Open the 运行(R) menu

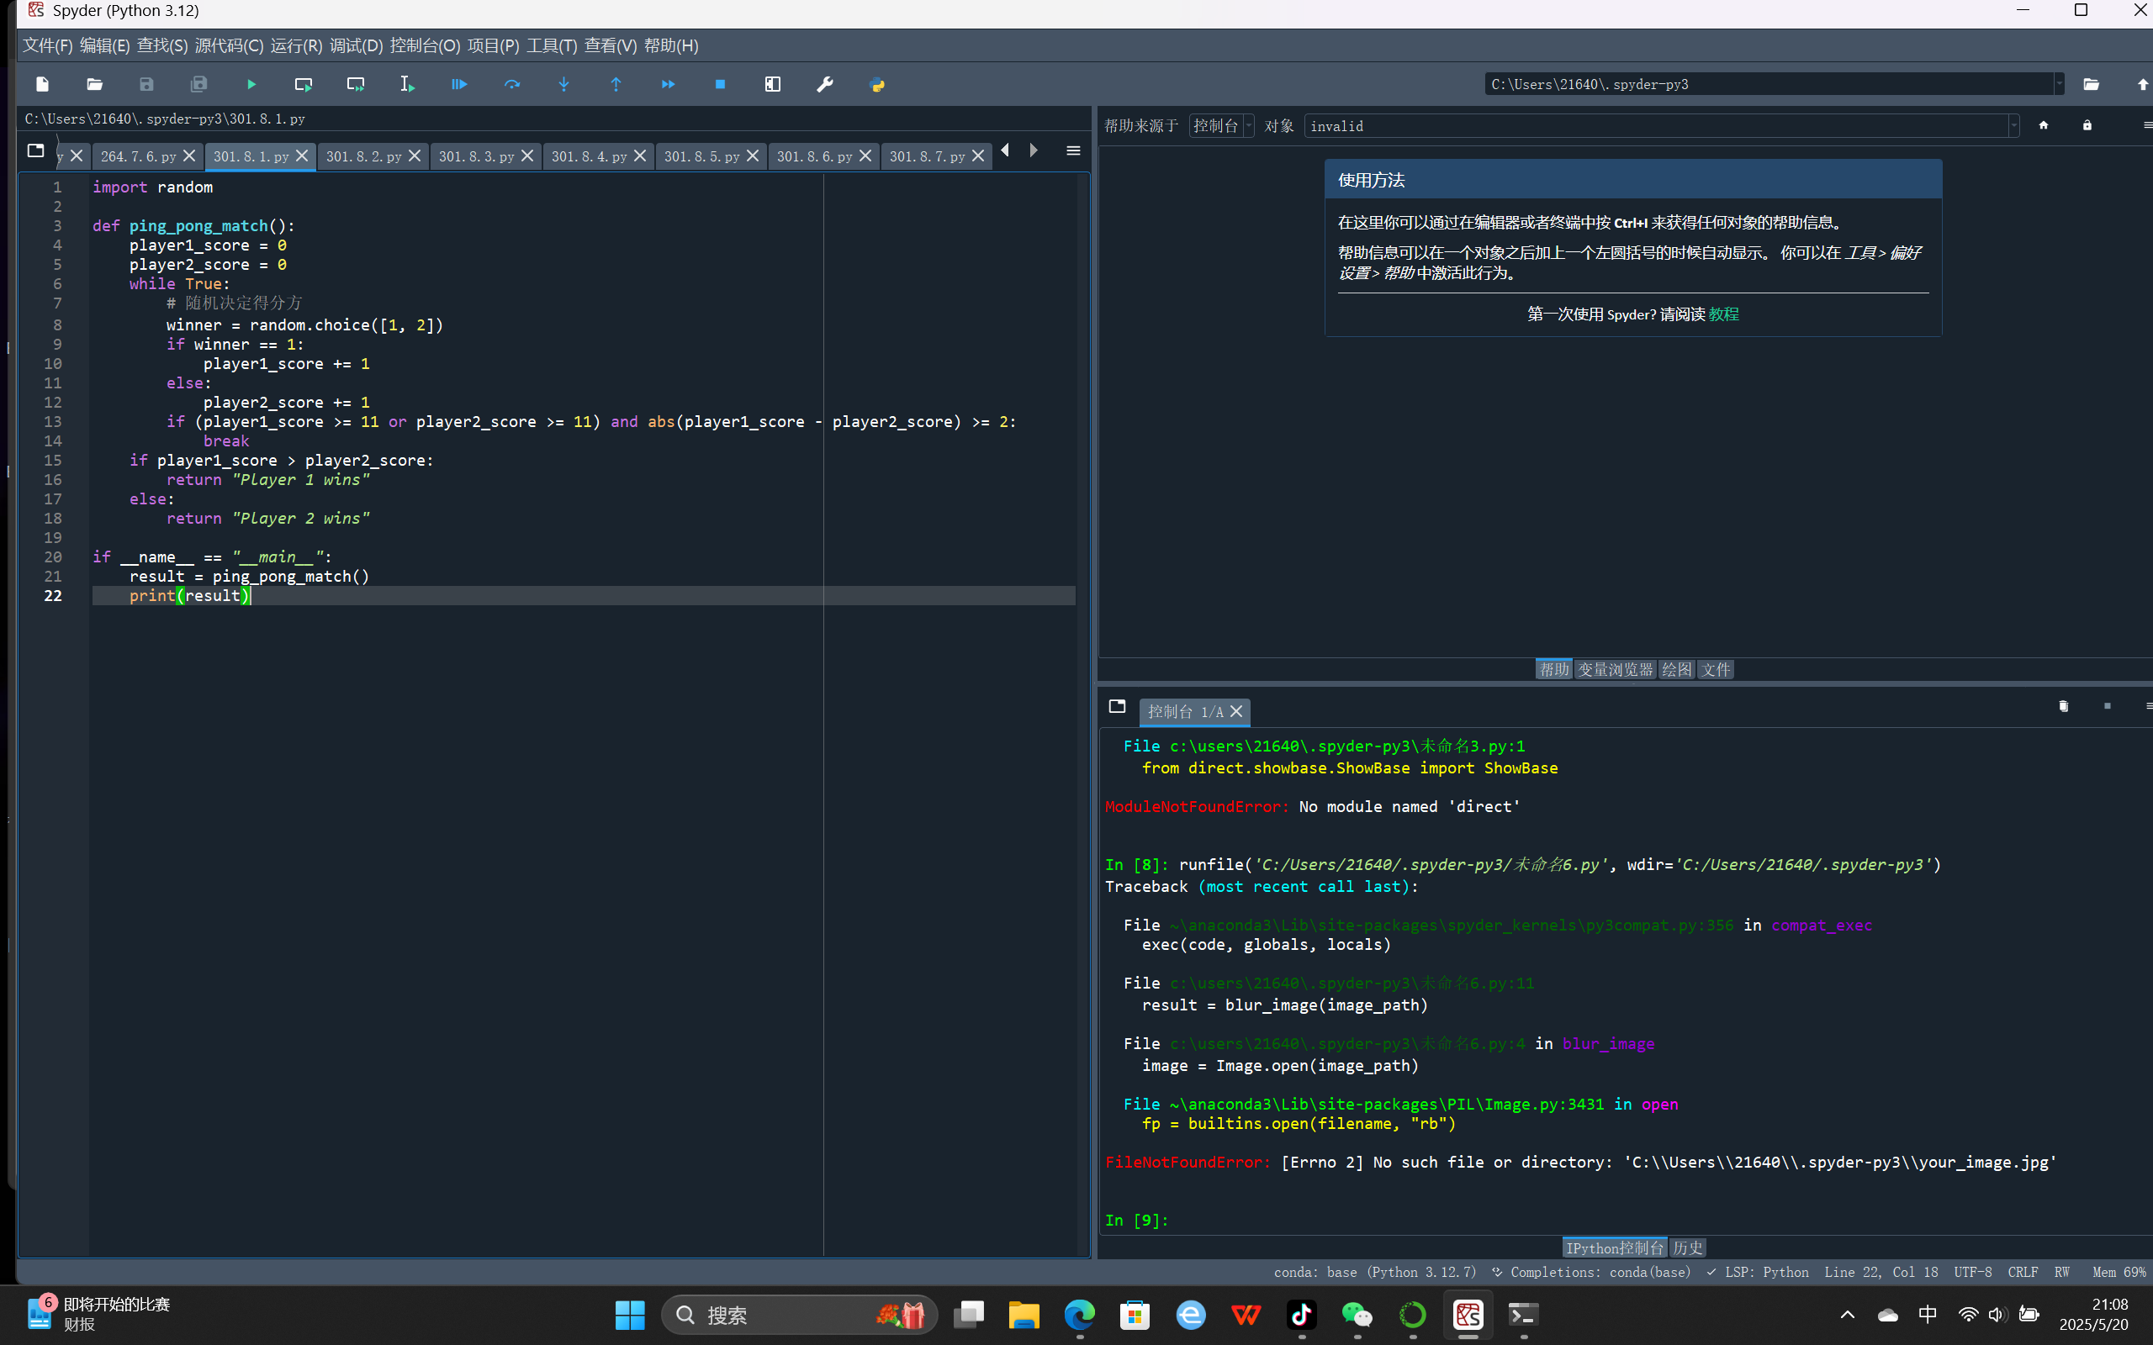pyautogui.click(x=295, y=45)
